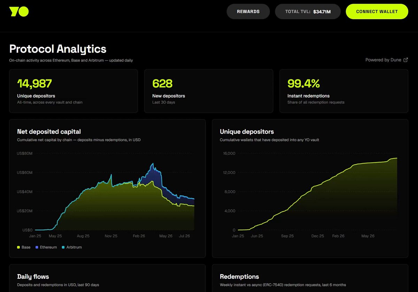This screenshot has width=418, height=292.
Task: Click the US$40M axis label
Action: click(24, 192)
